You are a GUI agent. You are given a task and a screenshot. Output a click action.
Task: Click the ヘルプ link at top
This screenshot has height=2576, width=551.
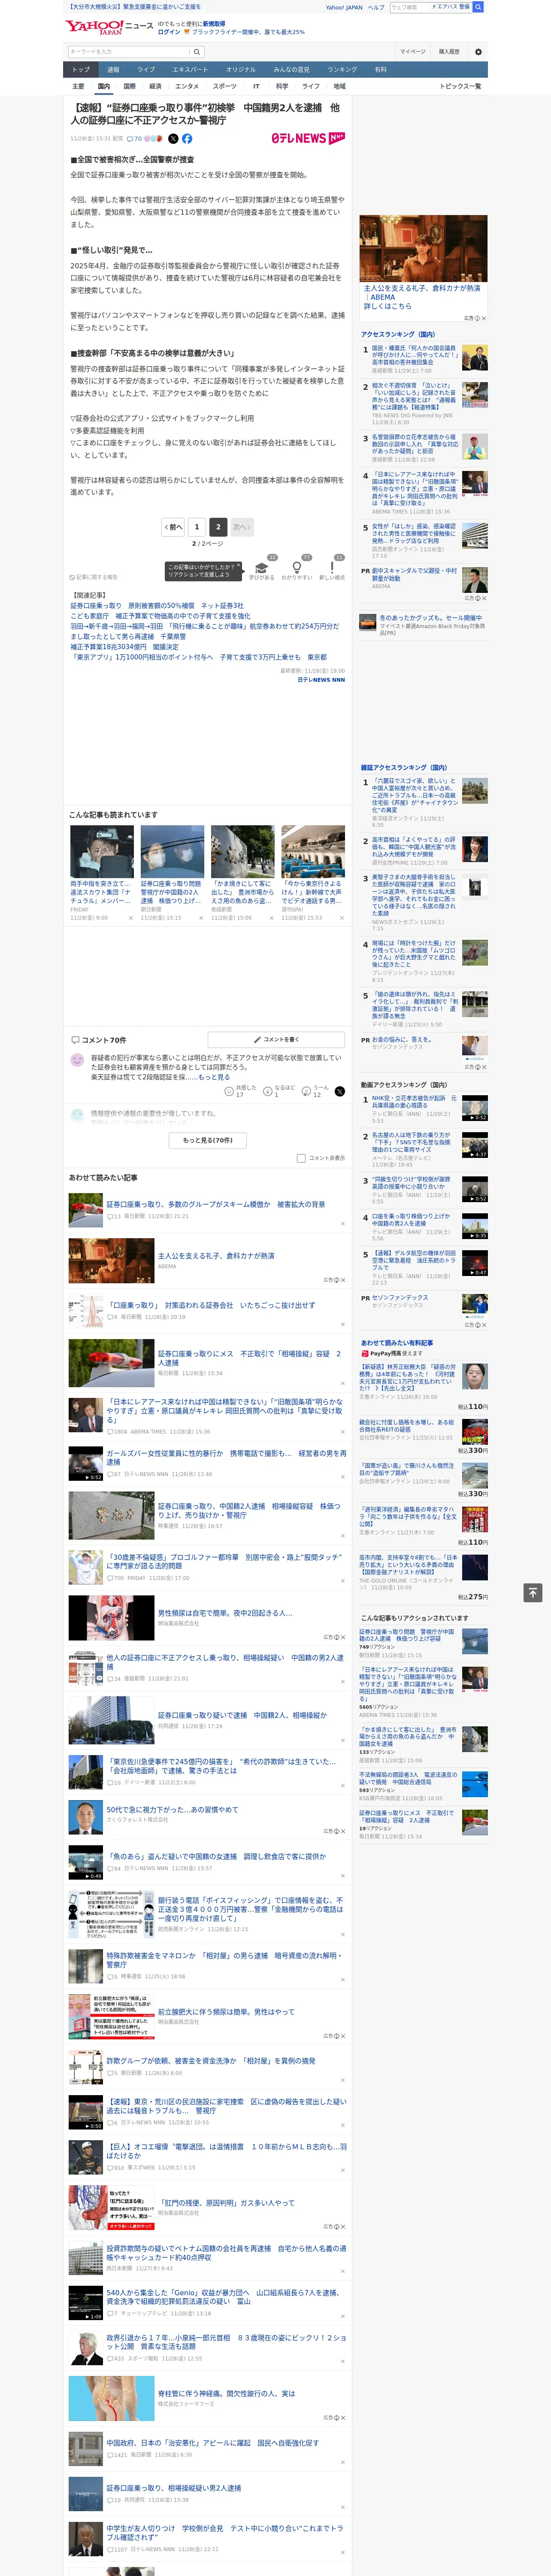(x=376, y=7)
